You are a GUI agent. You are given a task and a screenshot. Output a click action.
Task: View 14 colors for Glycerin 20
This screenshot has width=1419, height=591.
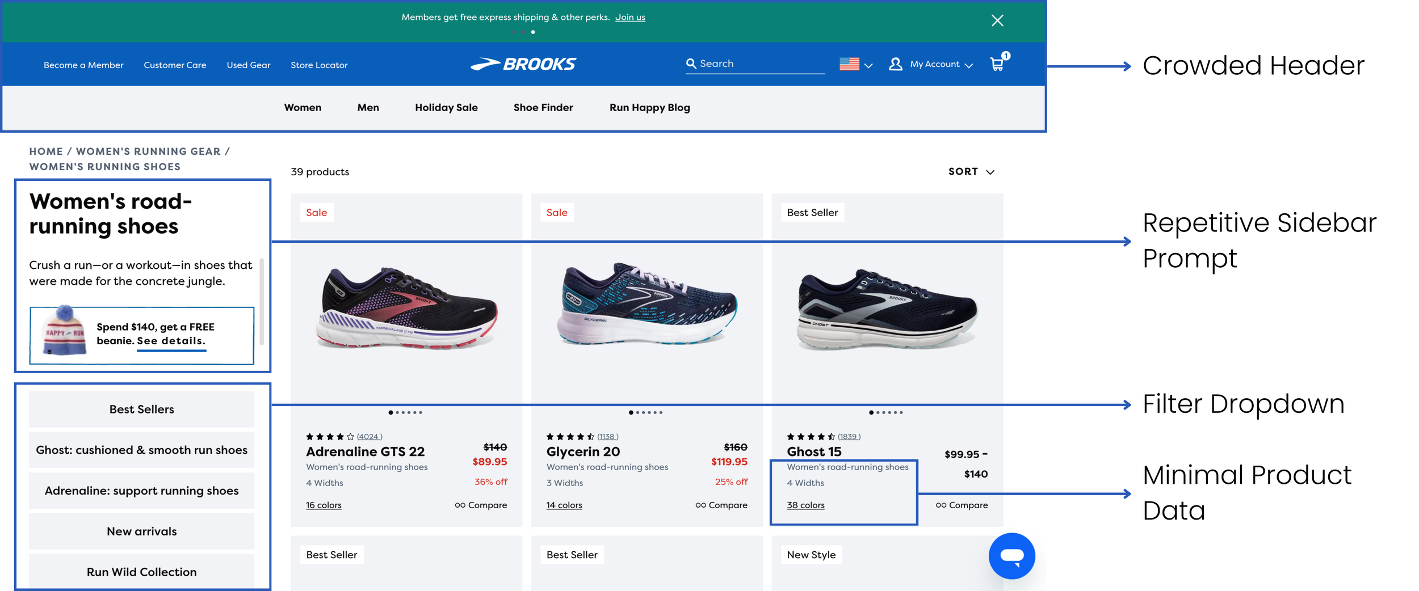tap(564, 505)
